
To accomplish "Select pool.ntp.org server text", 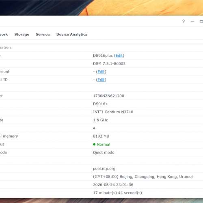I will (x=104, y=168).
